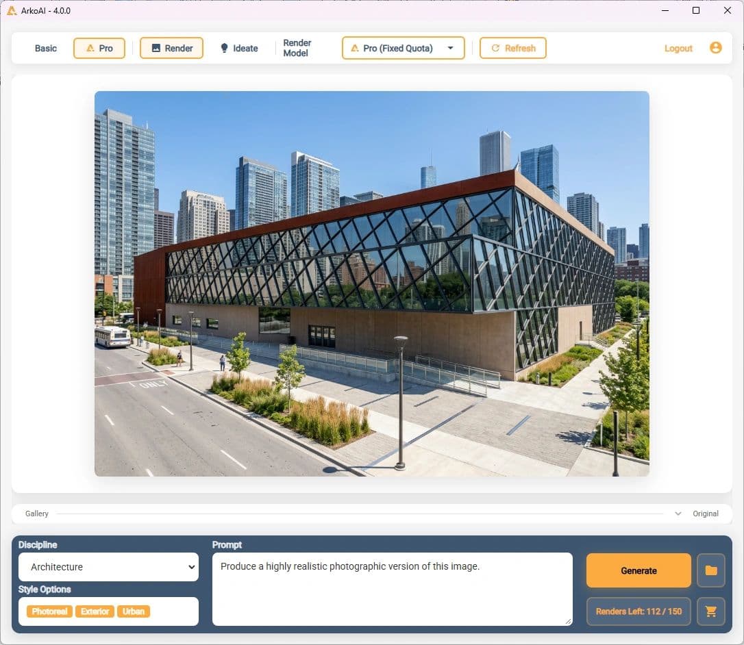Switch to Pro mode

(99, 49)
